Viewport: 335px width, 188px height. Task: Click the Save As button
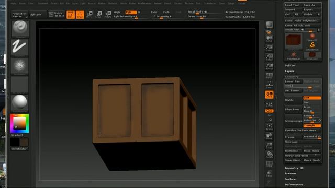coord(312,5)
